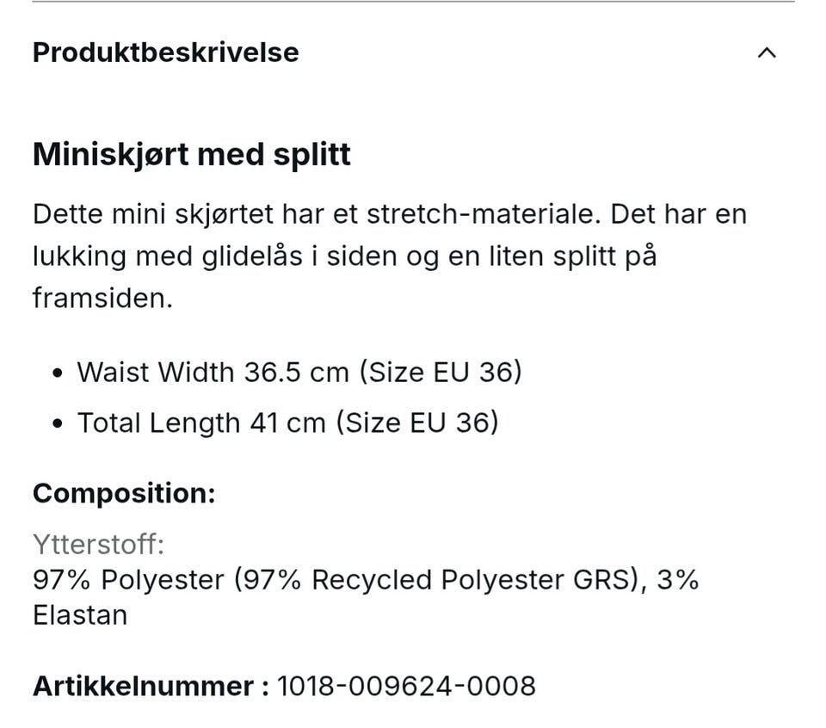Click the Composition: label
Screen dimensions: 826x728
[124, 494]
